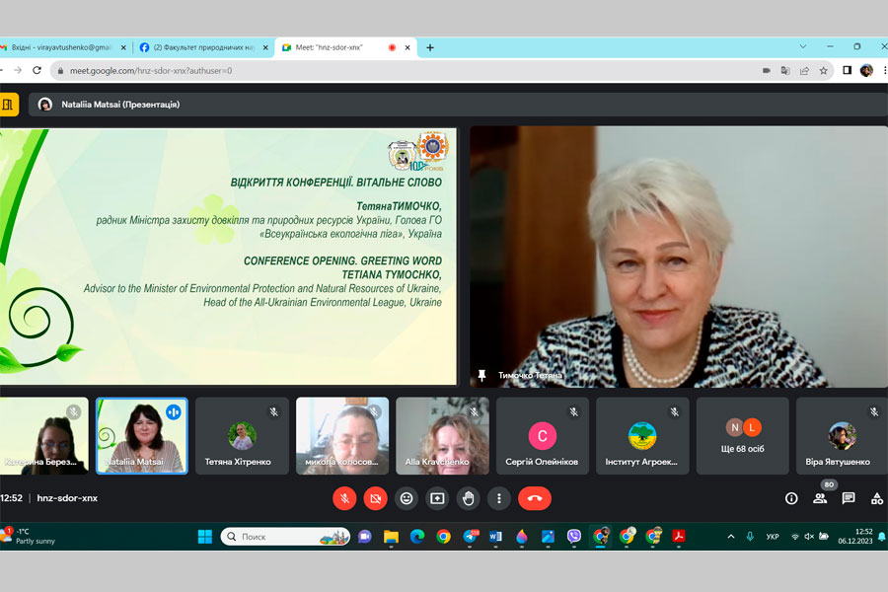The image size is (888, 592).
Task: Open Microsoft Word from the taskbar
Action: pos(495,537)
